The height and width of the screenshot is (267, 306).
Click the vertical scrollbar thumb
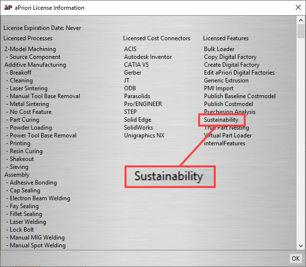pyautogui.click(x=301, y=31)
